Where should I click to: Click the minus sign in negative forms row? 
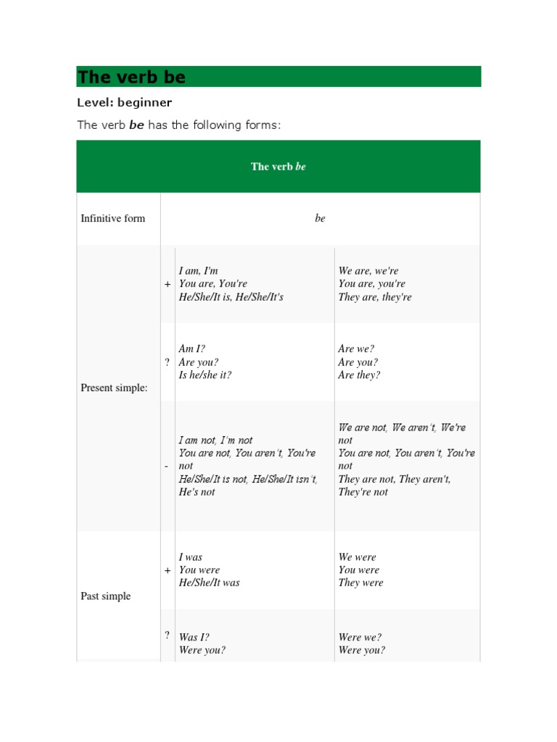pos(167,467)
